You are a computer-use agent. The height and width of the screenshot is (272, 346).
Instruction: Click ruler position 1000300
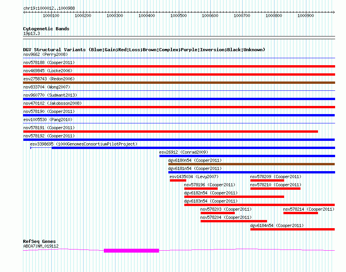[115, 16]
